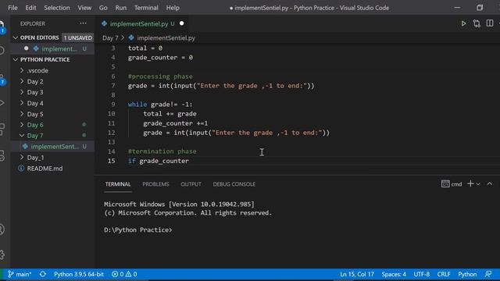Select the Terminal panel tab
The image size is (500, 281).
(x=118, y=184)
